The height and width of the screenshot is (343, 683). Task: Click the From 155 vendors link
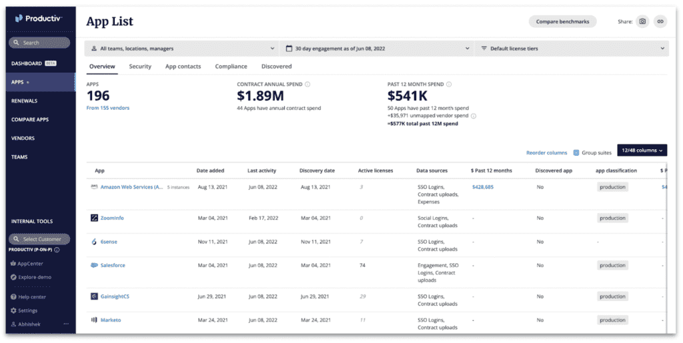pyautogui.click(x=107, y=108)
